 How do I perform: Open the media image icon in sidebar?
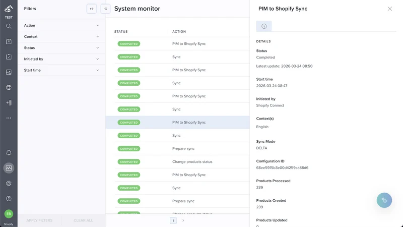click(9, 72)
